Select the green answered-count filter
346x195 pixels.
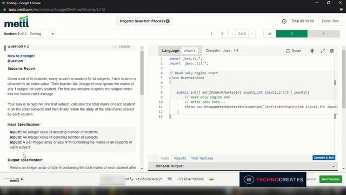[292, 34]
